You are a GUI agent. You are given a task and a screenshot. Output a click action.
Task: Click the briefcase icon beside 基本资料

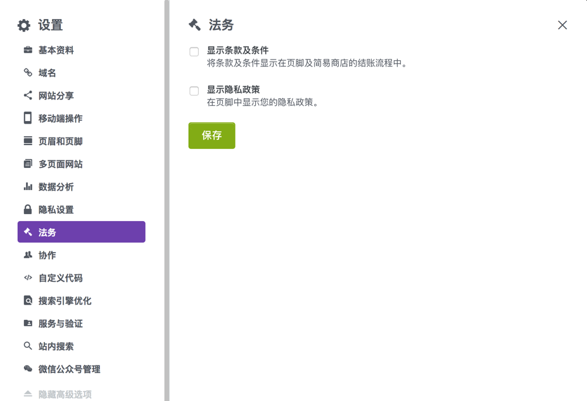(x=28, y=50)
